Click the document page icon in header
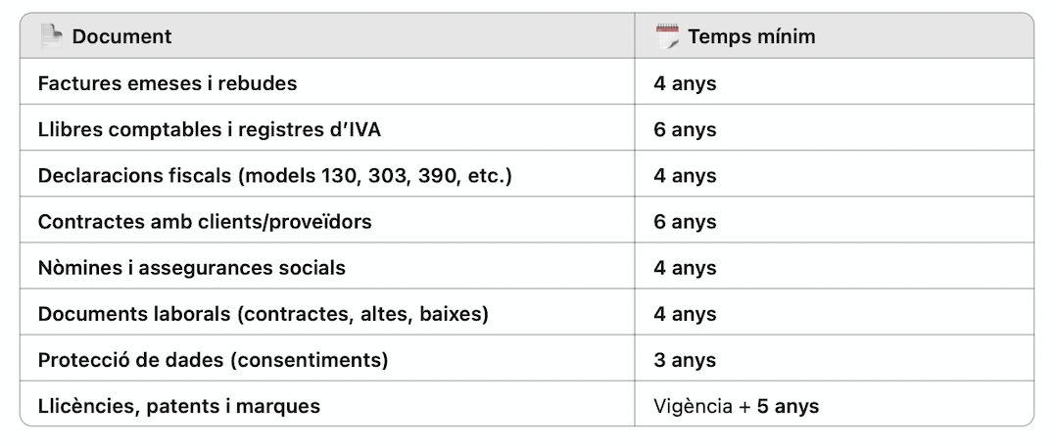This screenshot has width=1056, height=446. (x=51, y=35)
